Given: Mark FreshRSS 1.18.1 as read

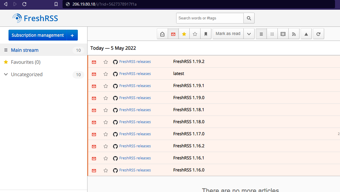Looking at the screenshot, I should (94, 110).
